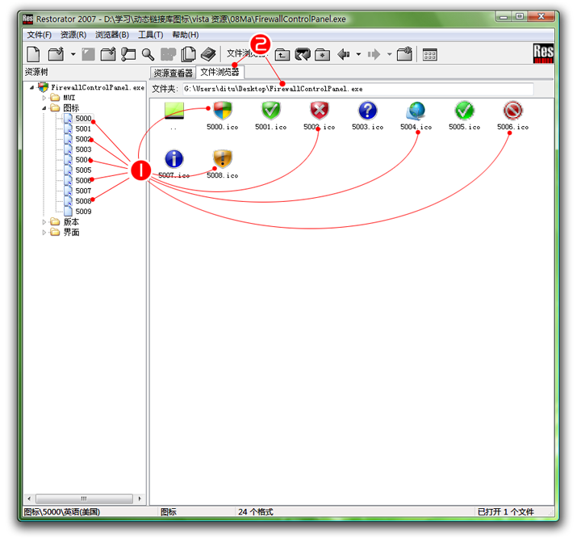Click the magnifier search icon in toolbar
581x538 pixels.
148,54
